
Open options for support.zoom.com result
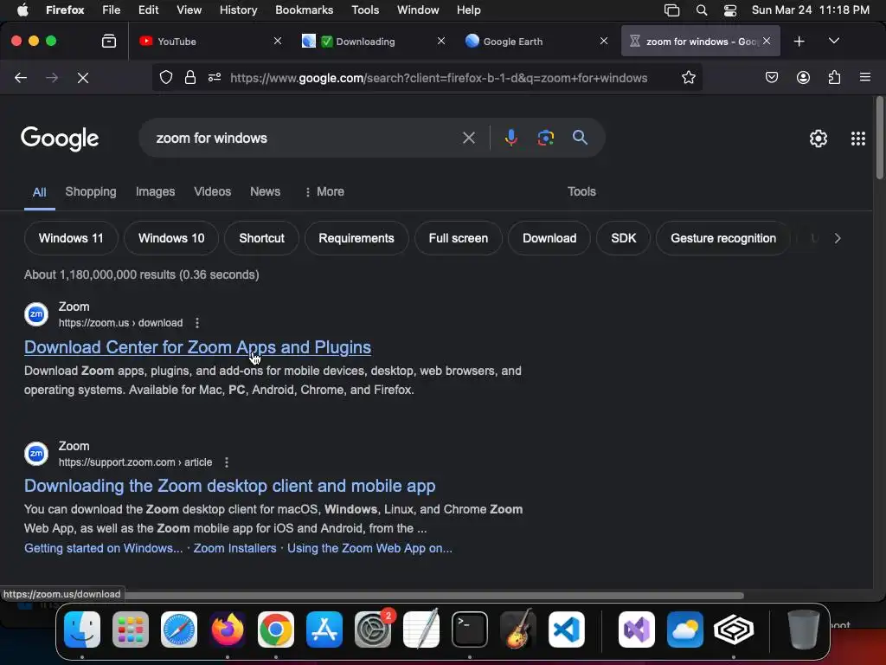pyautogui.click(x=227, y=462)
